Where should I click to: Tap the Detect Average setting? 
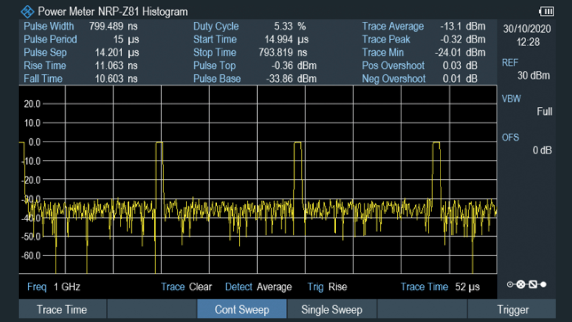[x=258, y=287]
